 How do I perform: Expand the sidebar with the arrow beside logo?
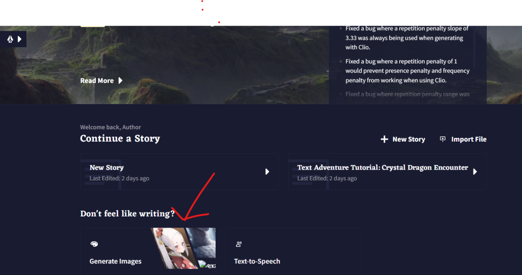click(x=20, y=39)
